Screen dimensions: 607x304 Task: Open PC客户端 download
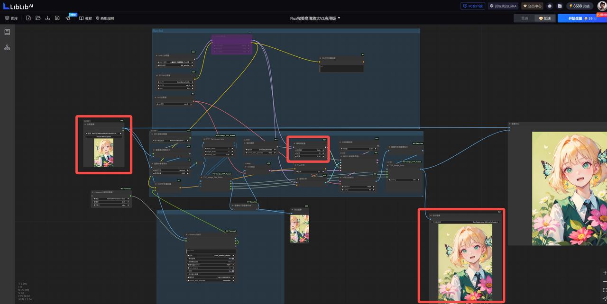point(473,6)
